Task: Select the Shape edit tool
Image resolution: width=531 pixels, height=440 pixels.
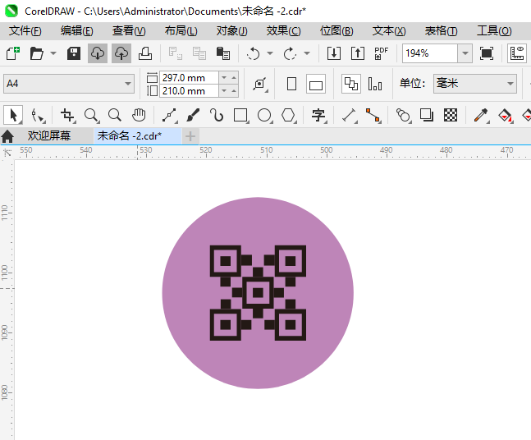Action: pyautogui.click(x=37, y=116)
